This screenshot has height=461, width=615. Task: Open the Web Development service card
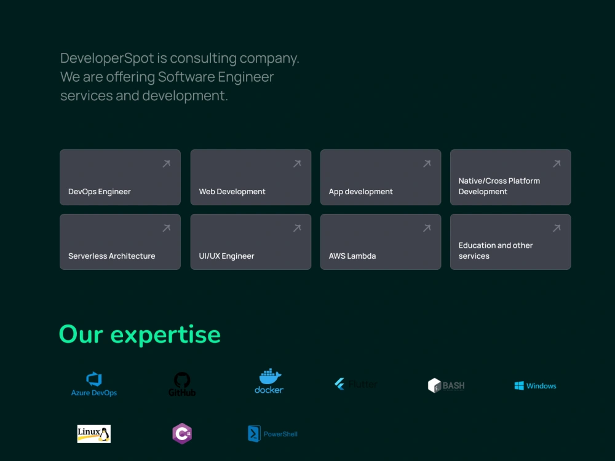click(251, 177)
